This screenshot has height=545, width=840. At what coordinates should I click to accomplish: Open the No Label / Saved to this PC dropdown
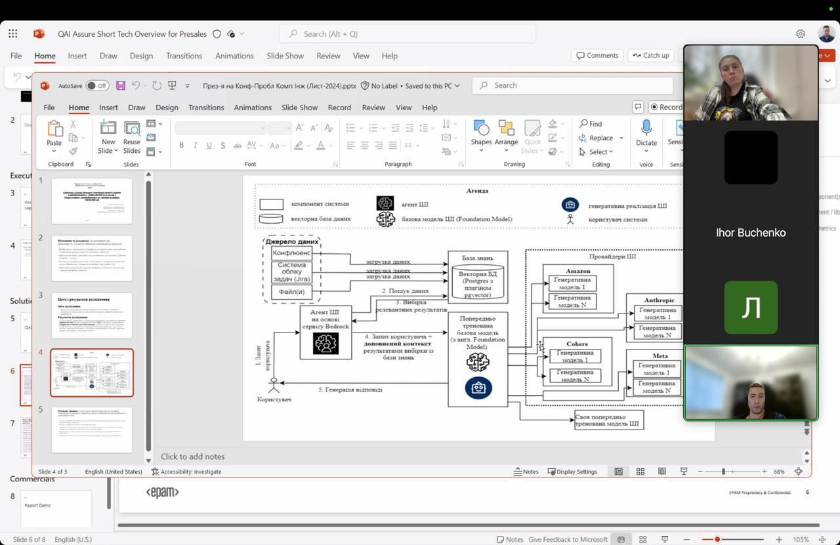pyautogui.click(x=410, y=86)
